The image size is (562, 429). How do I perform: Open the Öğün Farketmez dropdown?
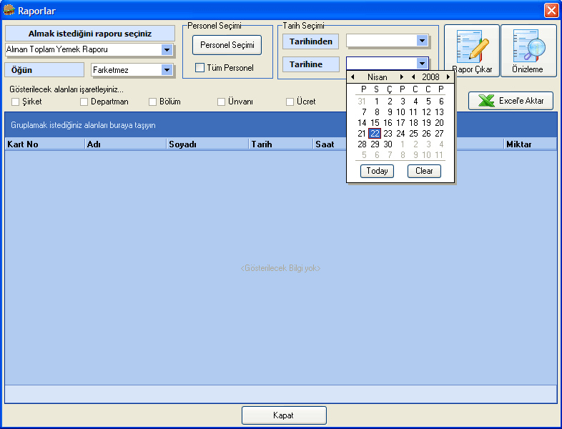167,70
